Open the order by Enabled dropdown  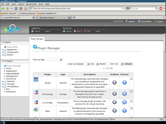pyautogui.click(x=82, y=64)
